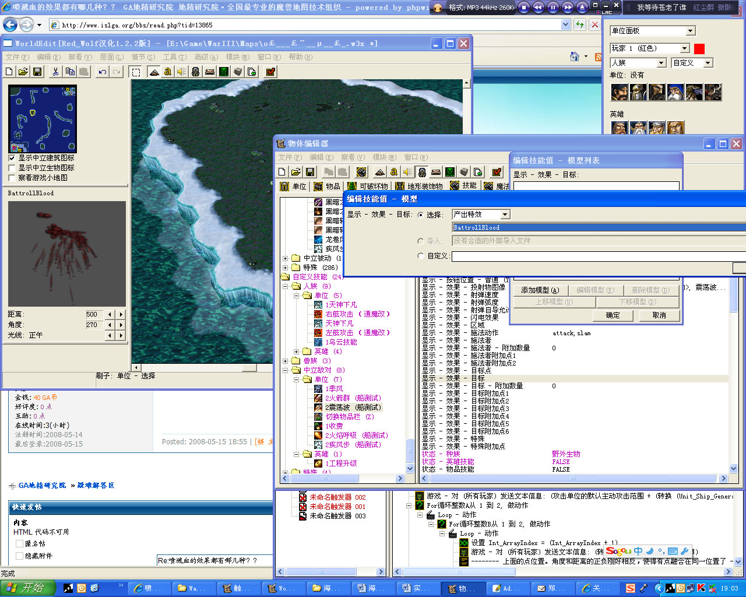Image resolution: width=746 pixels, height=597 pixels.
Task: Click save icon in Object Editor toolbar
Action: 310,172
